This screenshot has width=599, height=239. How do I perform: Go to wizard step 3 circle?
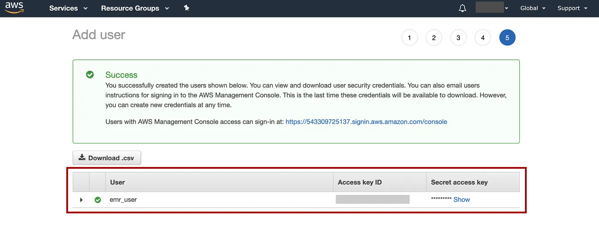(x=458, y=38)
